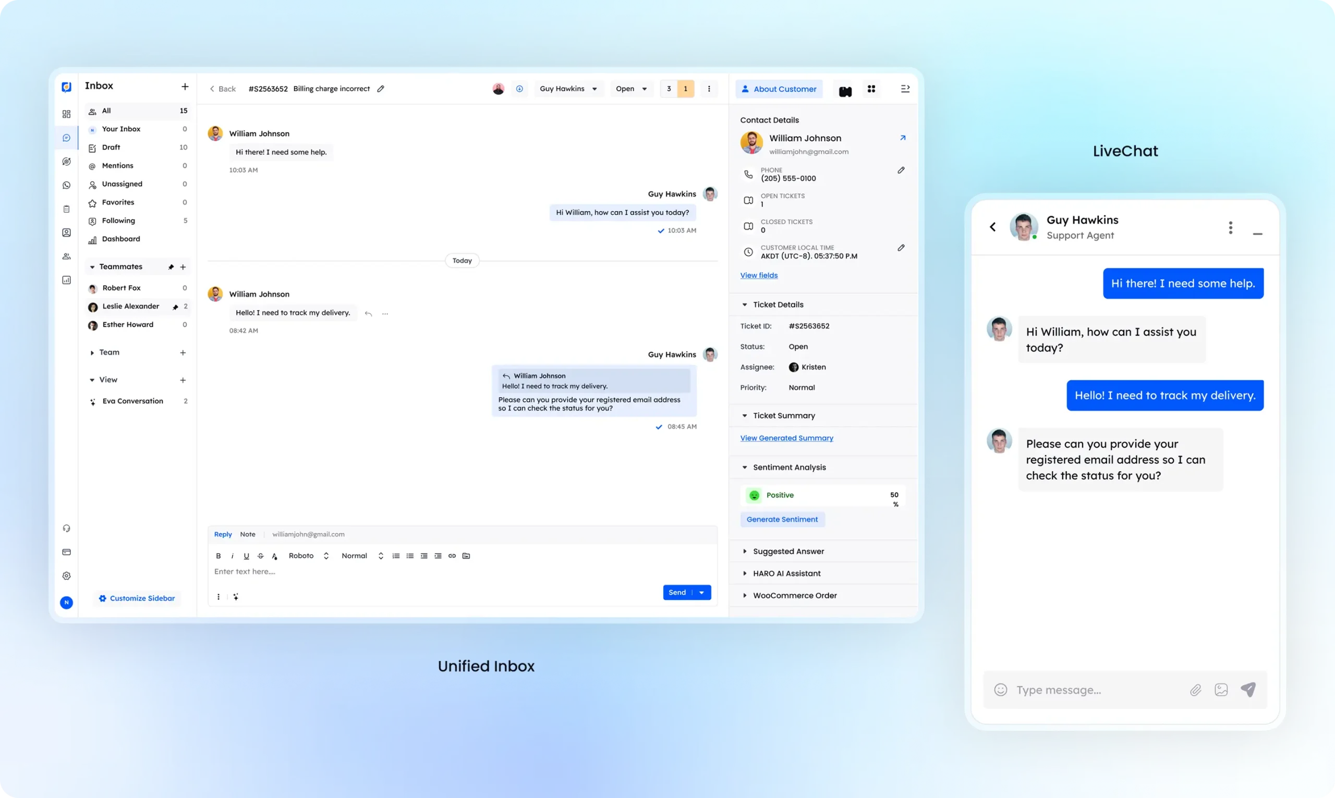The height and width of the screenshot is (798, 1335).
Task: Open the Dashboard analytics icon in the left rail
Action: coord(66,279)
